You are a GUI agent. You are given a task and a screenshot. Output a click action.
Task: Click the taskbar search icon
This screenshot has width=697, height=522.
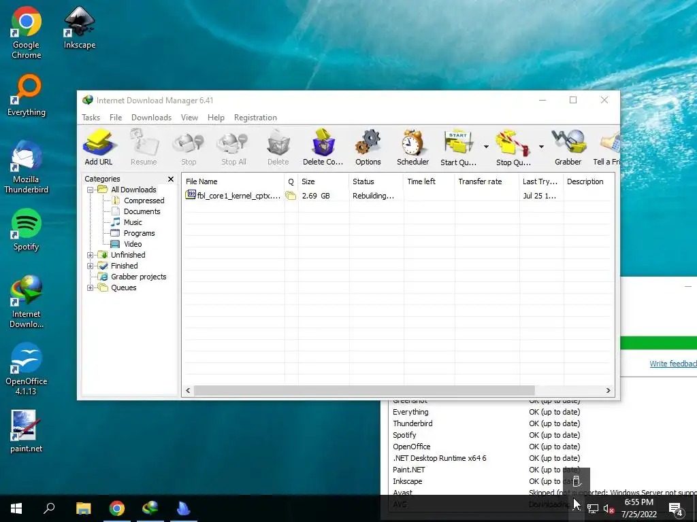[x=49, y=508]
